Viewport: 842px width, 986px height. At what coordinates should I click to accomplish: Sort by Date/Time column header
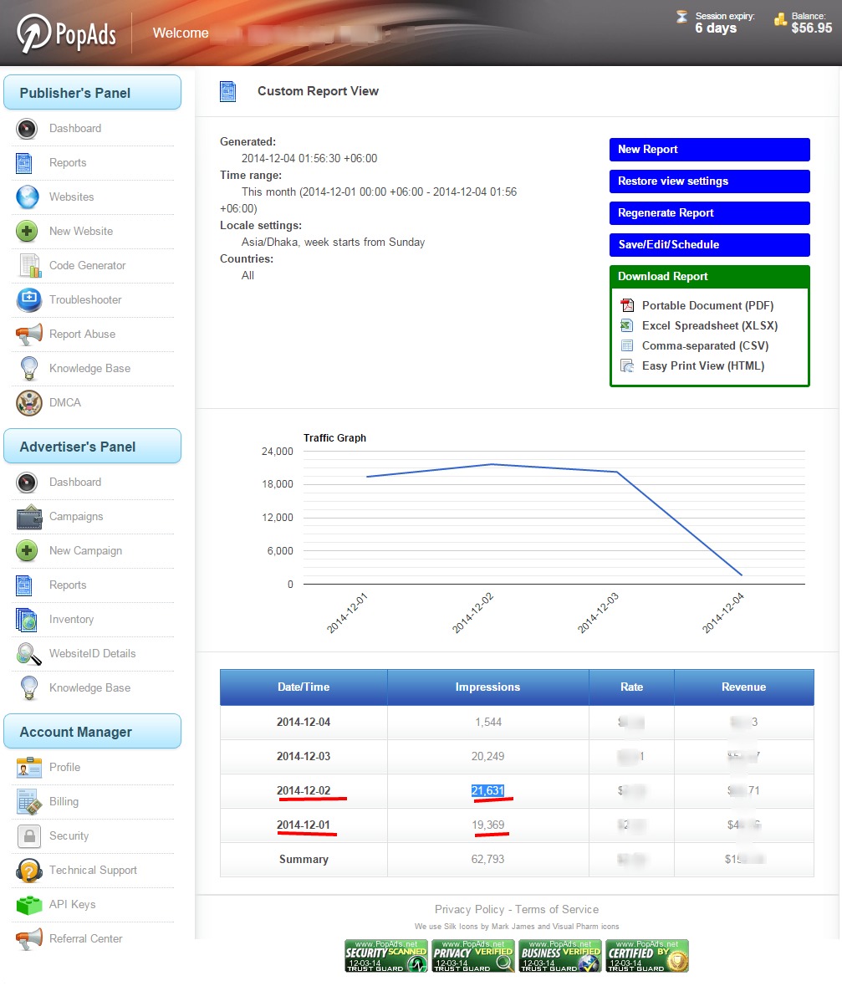point(304,687)
